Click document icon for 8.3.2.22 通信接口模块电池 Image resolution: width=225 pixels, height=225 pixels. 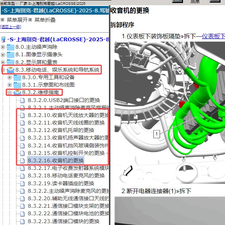click(x=22, y=214)
